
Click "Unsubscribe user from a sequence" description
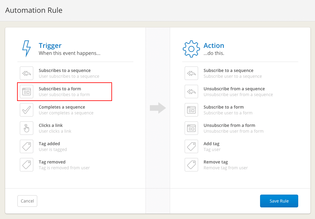tap(238, 95)
